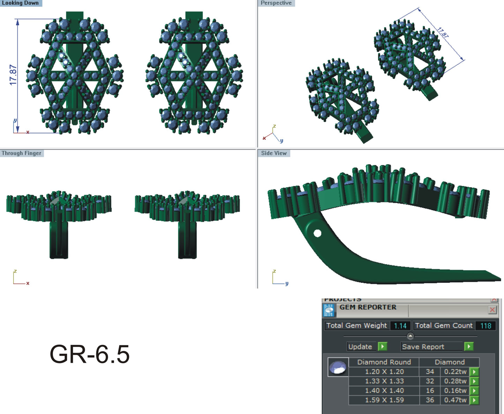504x414 pixels.
Task: Click the Gem Reporter panel icon
Action: point(329,310)
